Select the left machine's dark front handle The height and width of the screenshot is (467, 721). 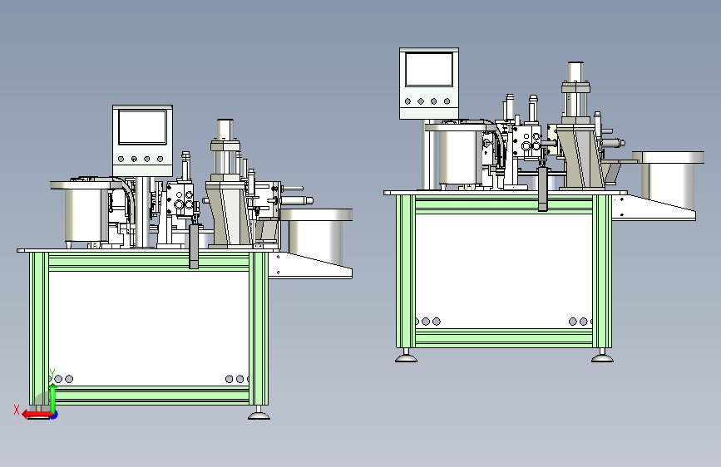(194, 246)
